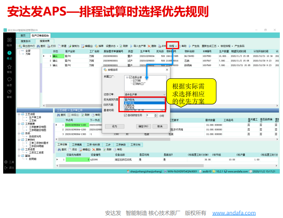
Task: Open the 优先规则方案 dropdown showing 客户优先
Action: tap(145, 100)
